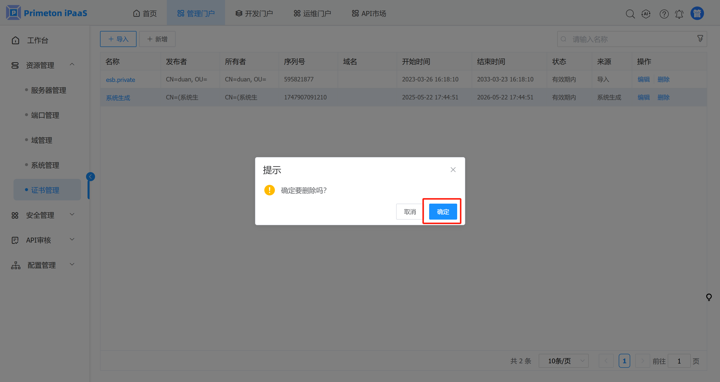The width and height of the screenshot is (720, 382).
Task: Switch to the 开发门户 tab
Action: tap(254, 13)
